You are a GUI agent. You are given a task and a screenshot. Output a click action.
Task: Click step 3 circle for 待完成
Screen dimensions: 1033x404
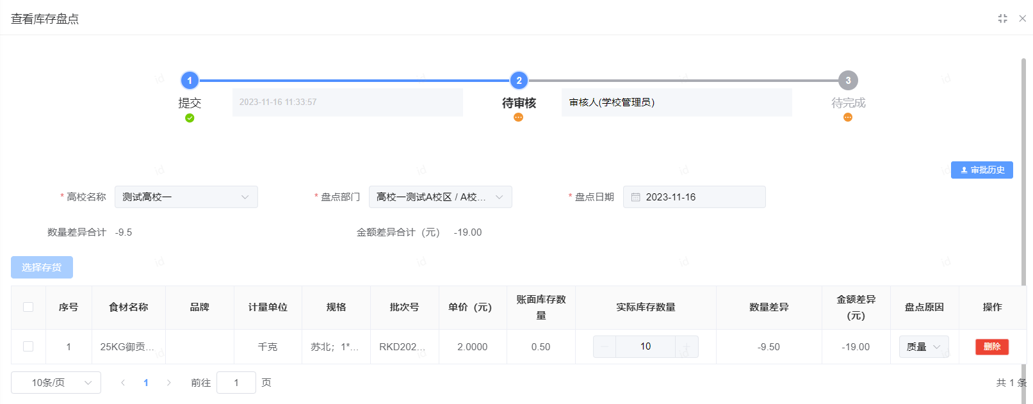click(848, 81)
